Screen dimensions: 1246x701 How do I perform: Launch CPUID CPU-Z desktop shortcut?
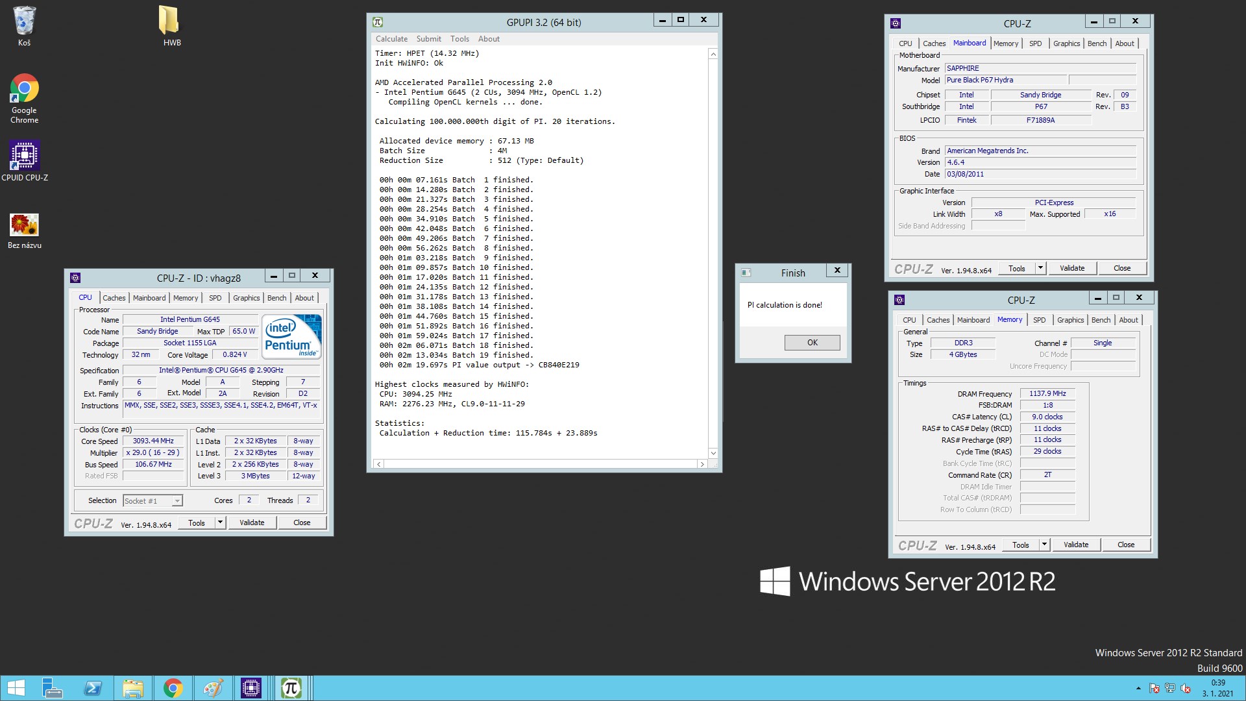pyautogui.click(x=25, y=161)
